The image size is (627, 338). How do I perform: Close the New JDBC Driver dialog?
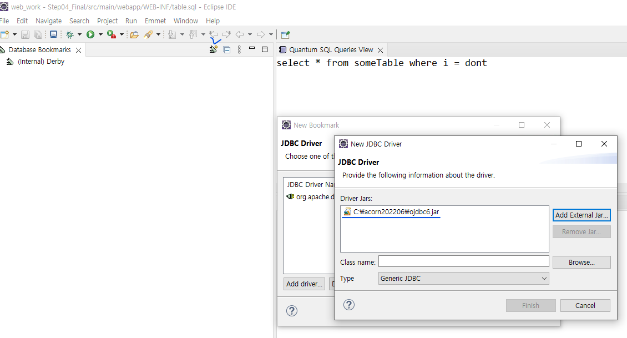click(x=604, y=144)
